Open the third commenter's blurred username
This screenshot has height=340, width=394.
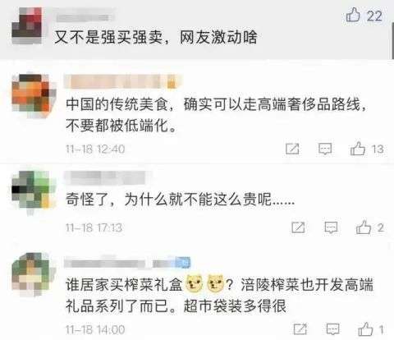point(108,178)
